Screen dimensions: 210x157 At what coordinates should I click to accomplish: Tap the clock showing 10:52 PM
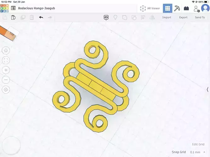point(6,2)
